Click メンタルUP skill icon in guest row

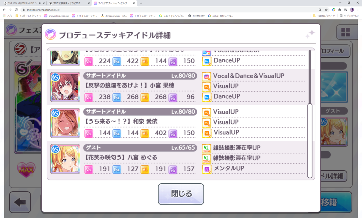207,169
